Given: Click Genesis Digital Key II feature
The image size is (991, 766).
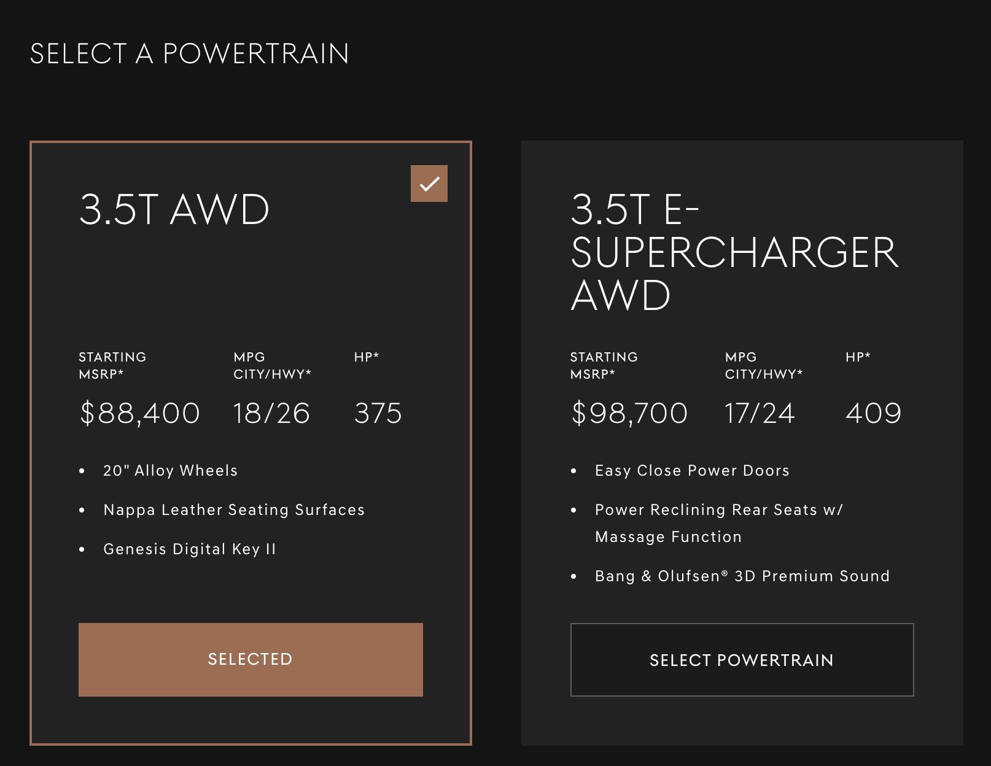Looking at the screenshot, I should tap(190, 549).
